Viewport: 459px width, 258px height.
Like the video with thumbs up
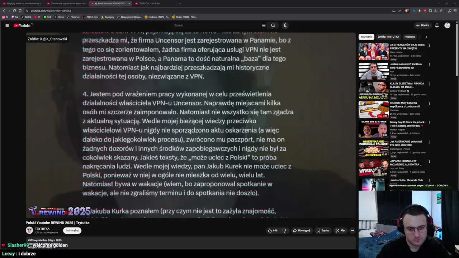pos(273,230)
